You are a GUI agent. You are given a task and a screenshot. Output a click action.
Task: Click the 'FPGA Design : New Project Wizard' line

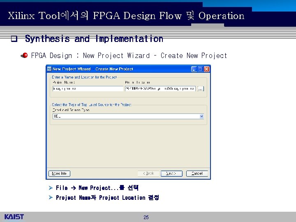pyautogui.click(x=129, y=55)
